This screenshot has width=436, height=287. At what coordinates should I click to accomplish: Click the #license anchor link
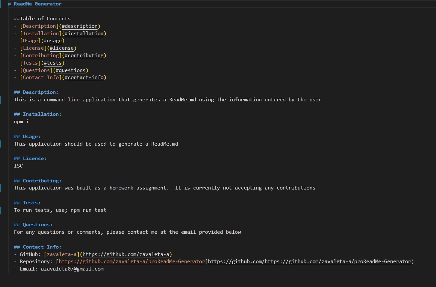click(61, 48)
